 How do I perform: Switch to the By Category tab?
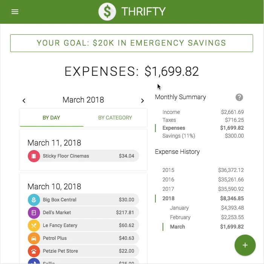115,118
